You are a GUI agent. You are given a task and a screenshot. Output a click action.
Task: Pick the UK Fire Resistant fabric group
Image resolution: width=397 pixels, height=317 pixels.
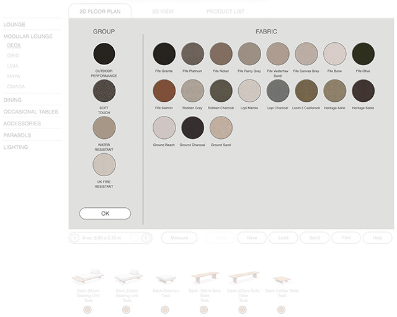pyautogui.click(x=104, y=165)
